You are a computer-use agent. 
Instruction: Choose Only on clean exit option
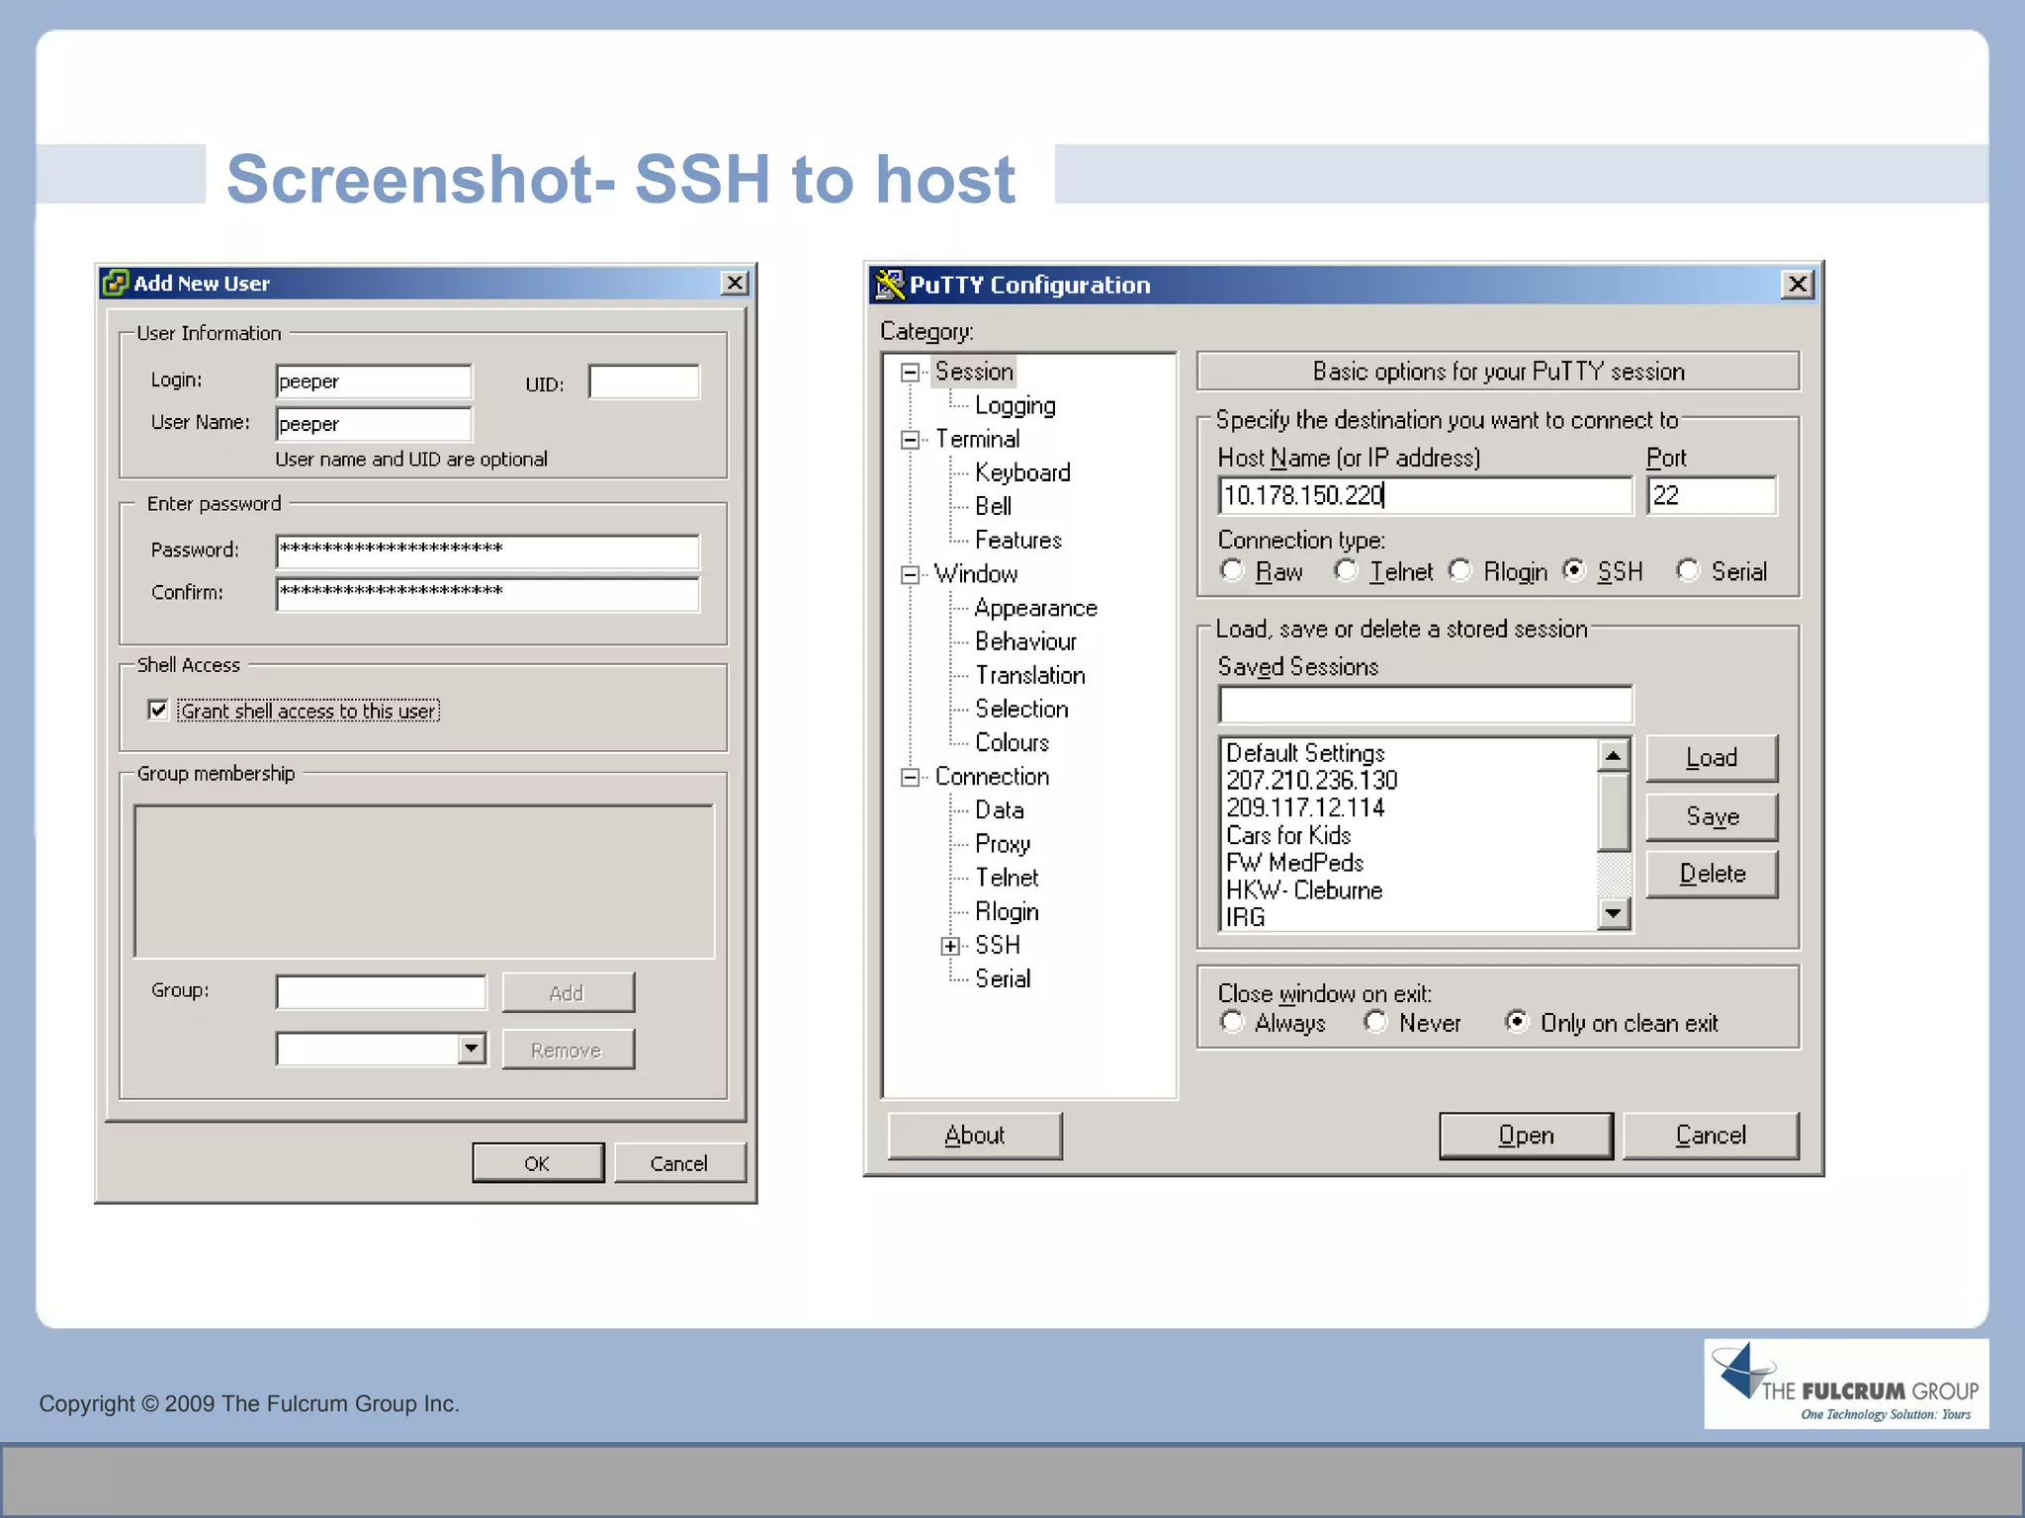coord(1517,1022)
